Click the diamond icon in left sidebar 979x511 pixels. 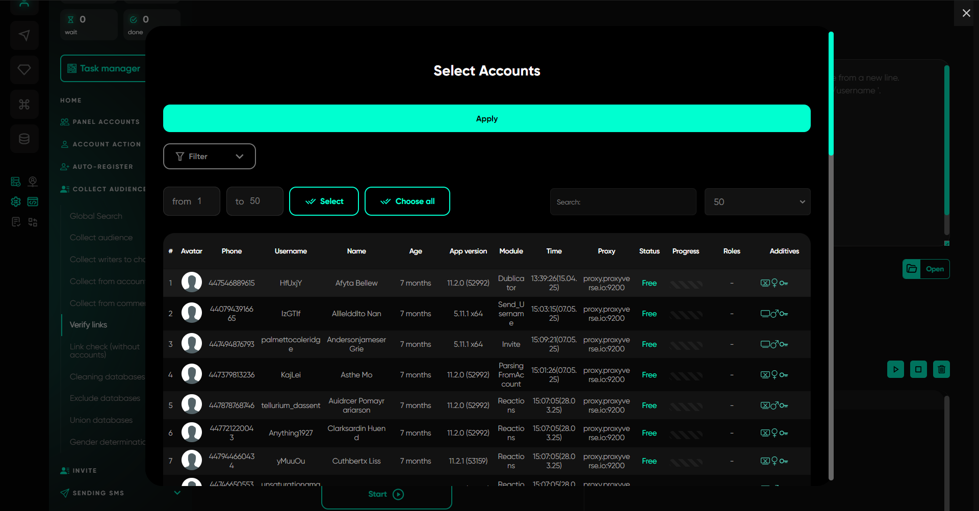tap(24, 70)
